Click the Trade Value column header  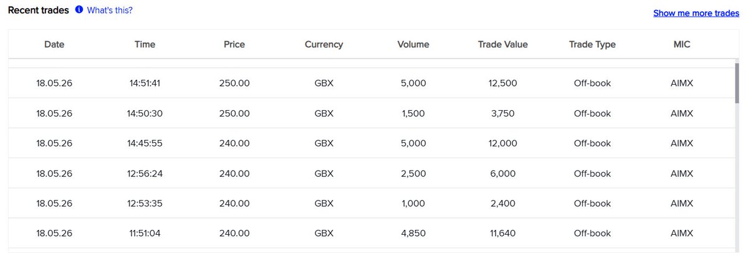pos(503,44)
